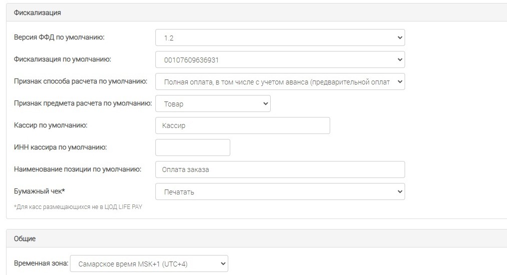
Task: Focus the Оплата заказа position name field
Action: [x=280, y=169]
